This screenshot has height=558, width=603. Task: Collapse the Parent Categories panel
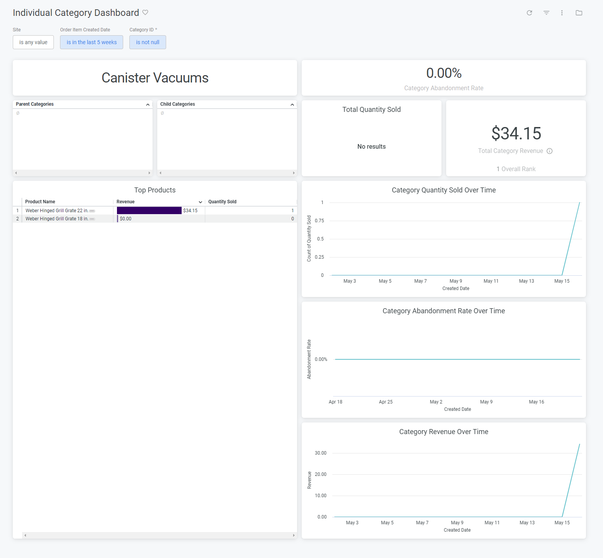(x=148, y=104)
